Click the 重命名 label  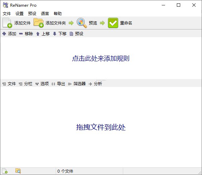[x=126, y=23]
